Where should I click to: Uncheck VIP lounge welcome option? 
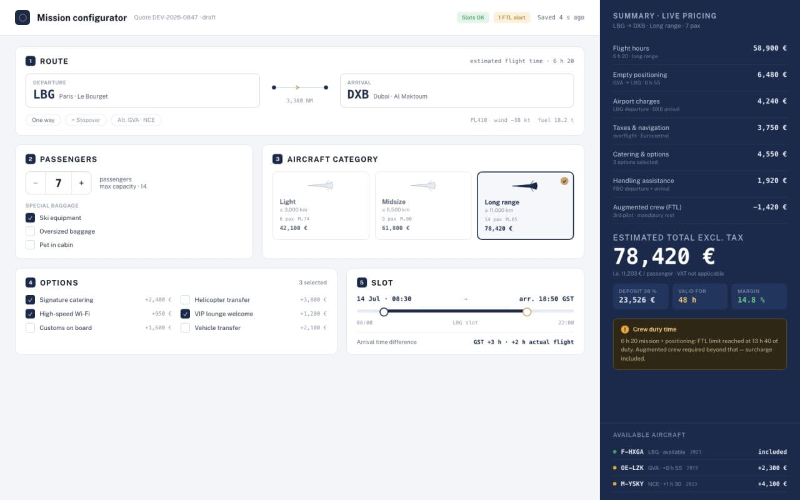tap(185, 314)
